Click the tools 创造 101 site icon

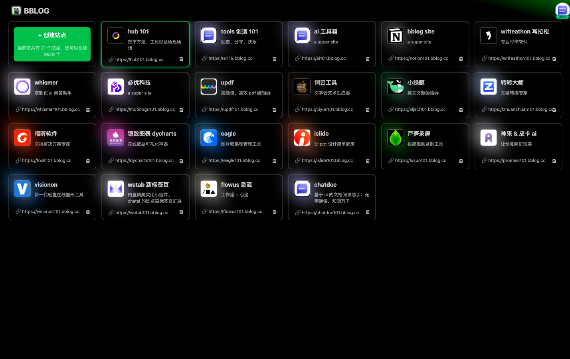coord(209,36)
